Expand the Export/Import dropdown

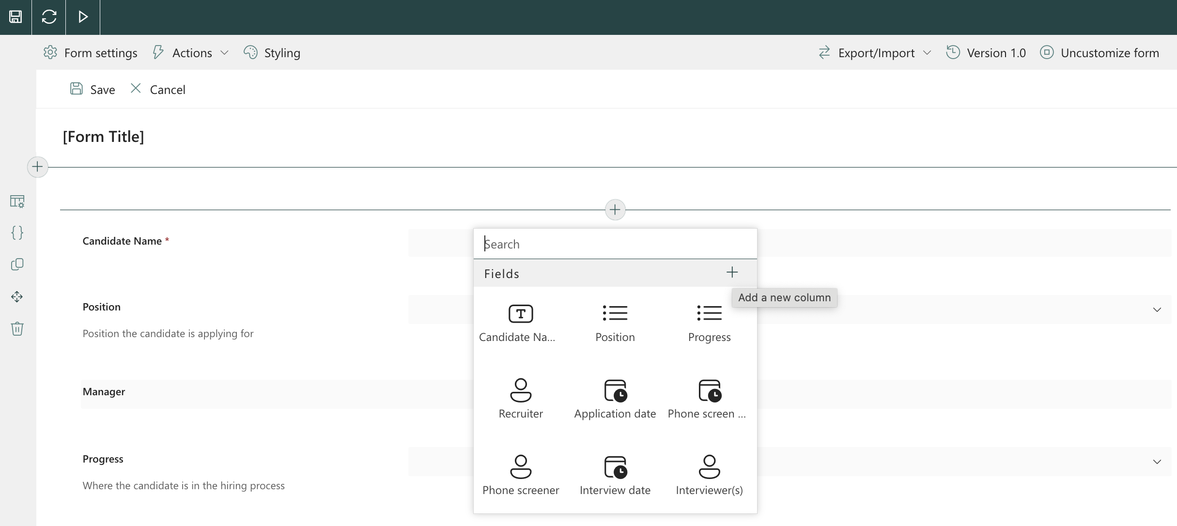pyautogui.click(x=875, y=53)
